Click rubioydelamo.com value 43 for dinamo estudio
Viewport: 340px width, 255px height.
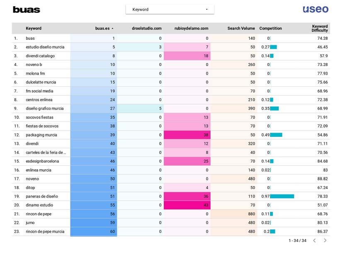(187, 205)
